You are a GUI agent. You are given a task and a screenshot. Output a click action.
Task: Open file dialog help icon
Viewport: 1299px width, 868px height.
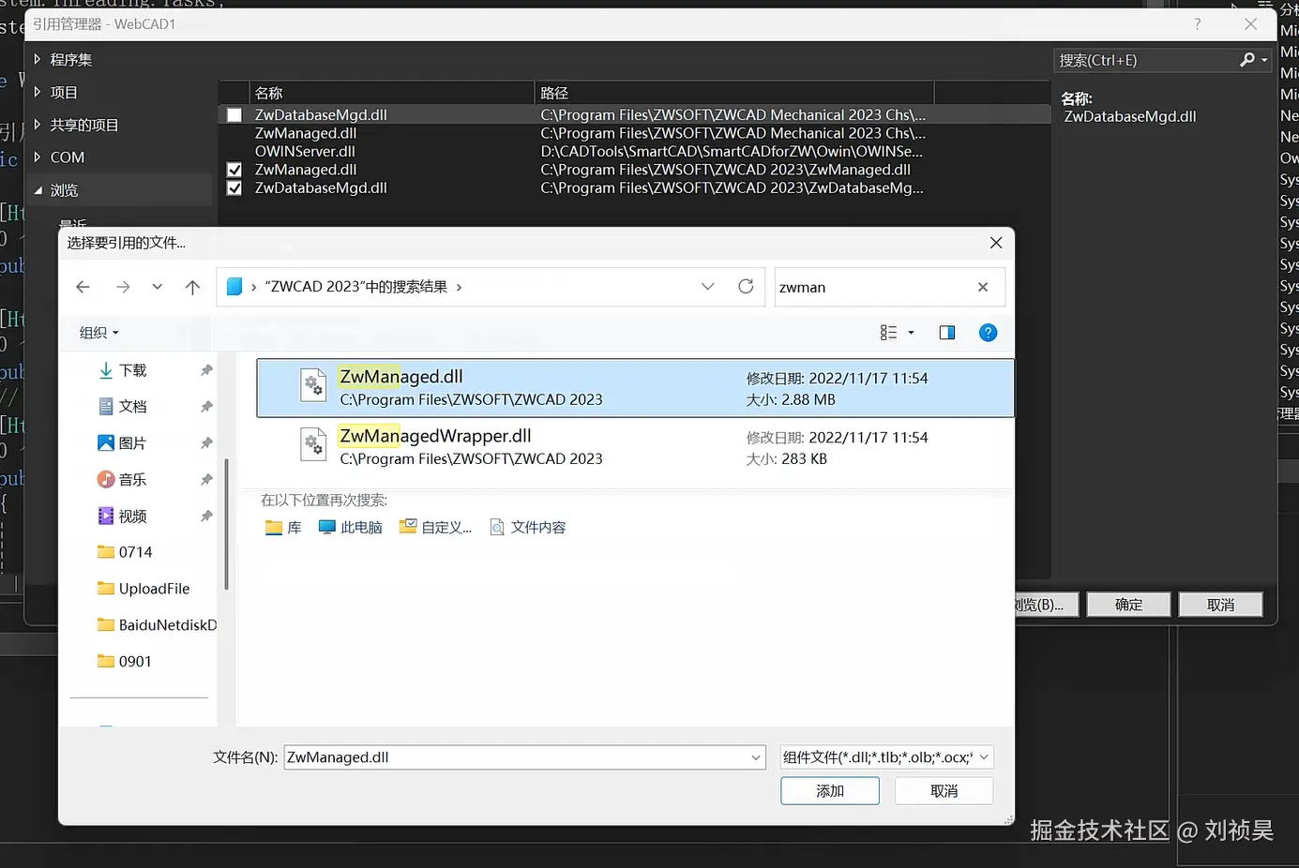click(988, 333)
